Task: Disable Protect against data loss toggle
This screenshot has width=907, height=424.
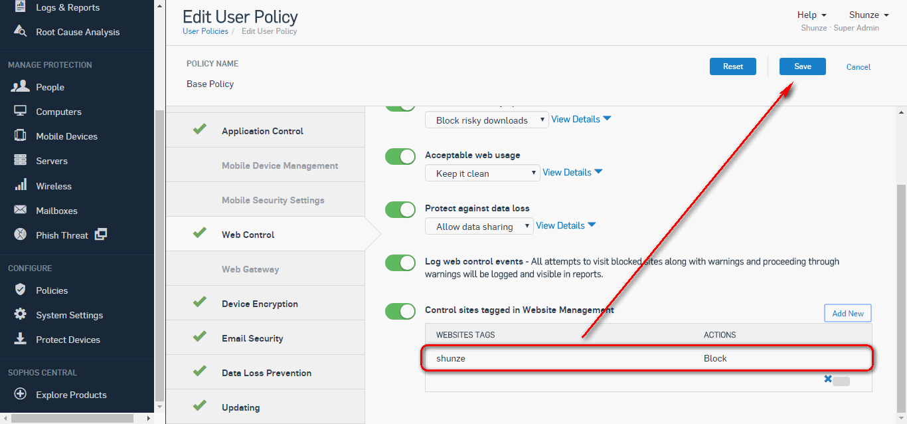Action: pyautogui.click(x=400, y=209)
